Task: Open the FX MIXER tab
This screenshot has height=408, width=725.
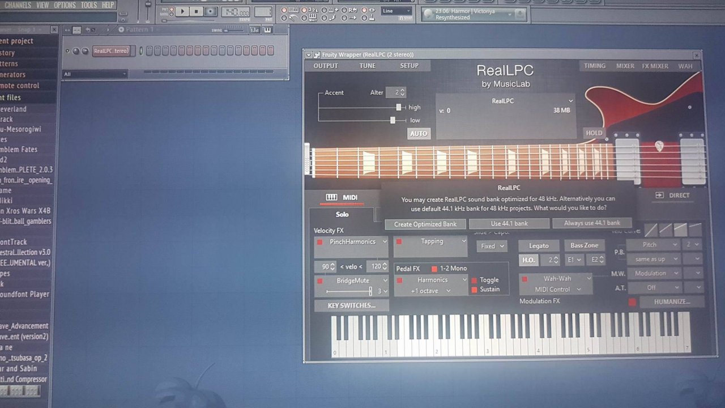Action: pos(655,66)
